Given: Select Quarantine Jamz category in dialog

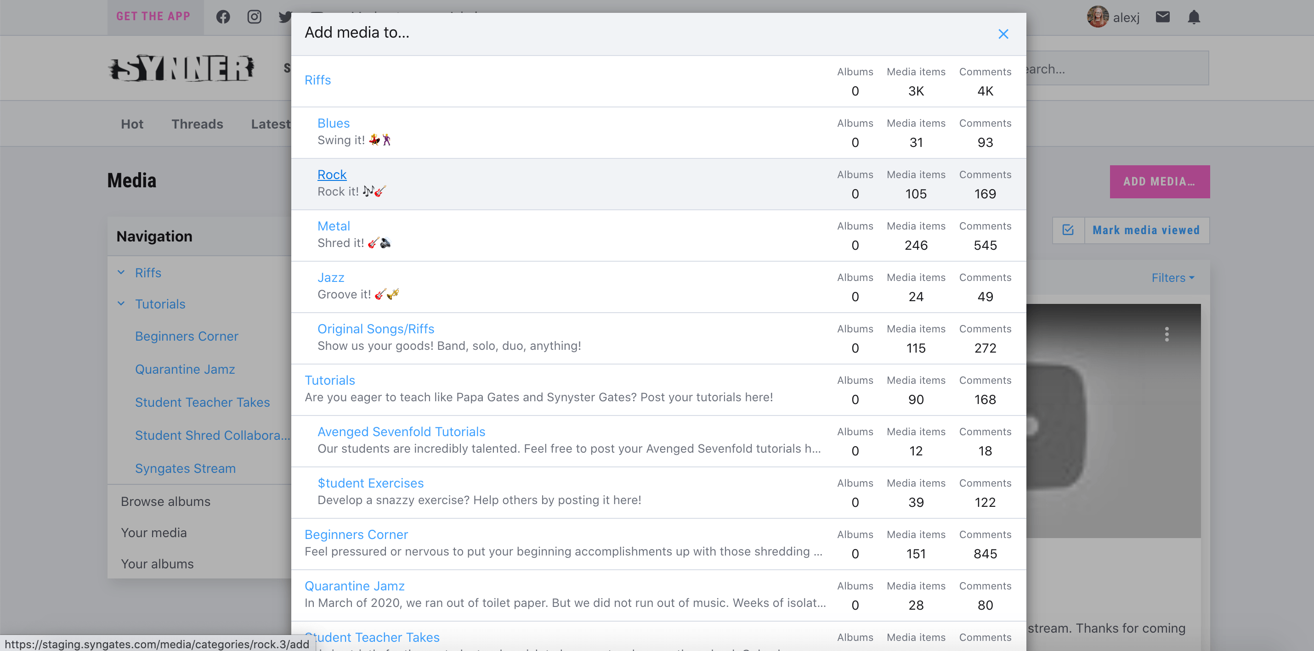Looking at the screenshot, I should pos(355,586).
